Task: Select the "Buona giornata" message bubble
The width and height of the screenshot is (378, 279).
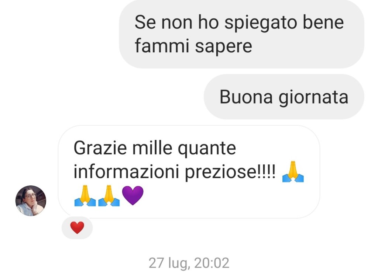Action: [x=284, y=97]
